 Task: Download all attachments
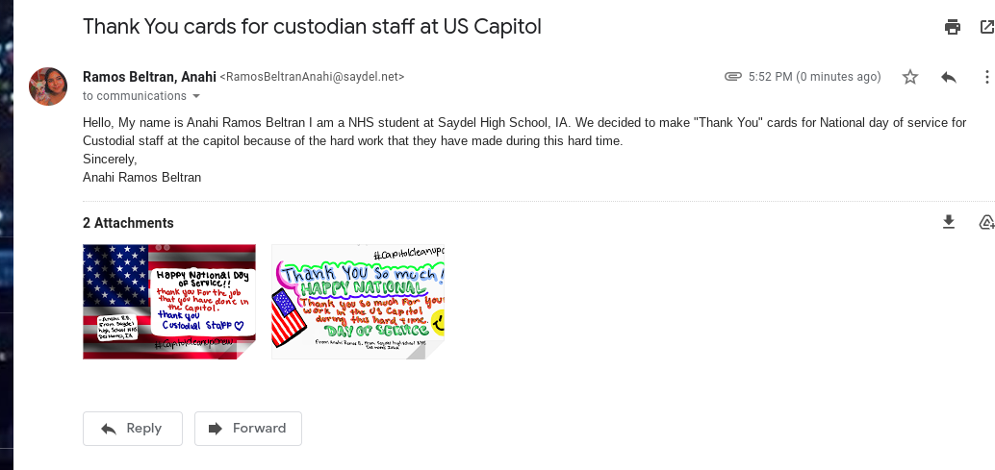click(x=949, y=223)
